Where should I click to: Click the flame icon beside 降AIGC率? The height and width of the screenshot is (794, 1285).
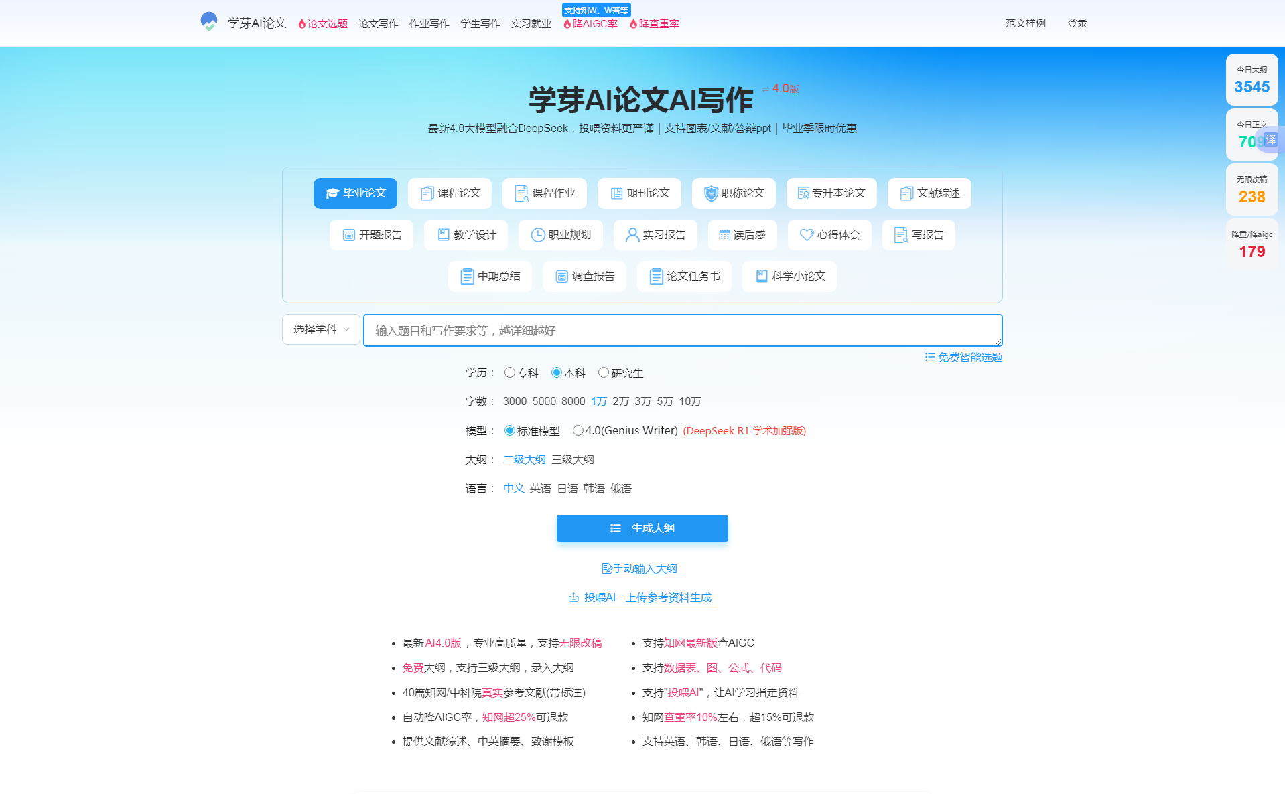(x=567, y=23)
